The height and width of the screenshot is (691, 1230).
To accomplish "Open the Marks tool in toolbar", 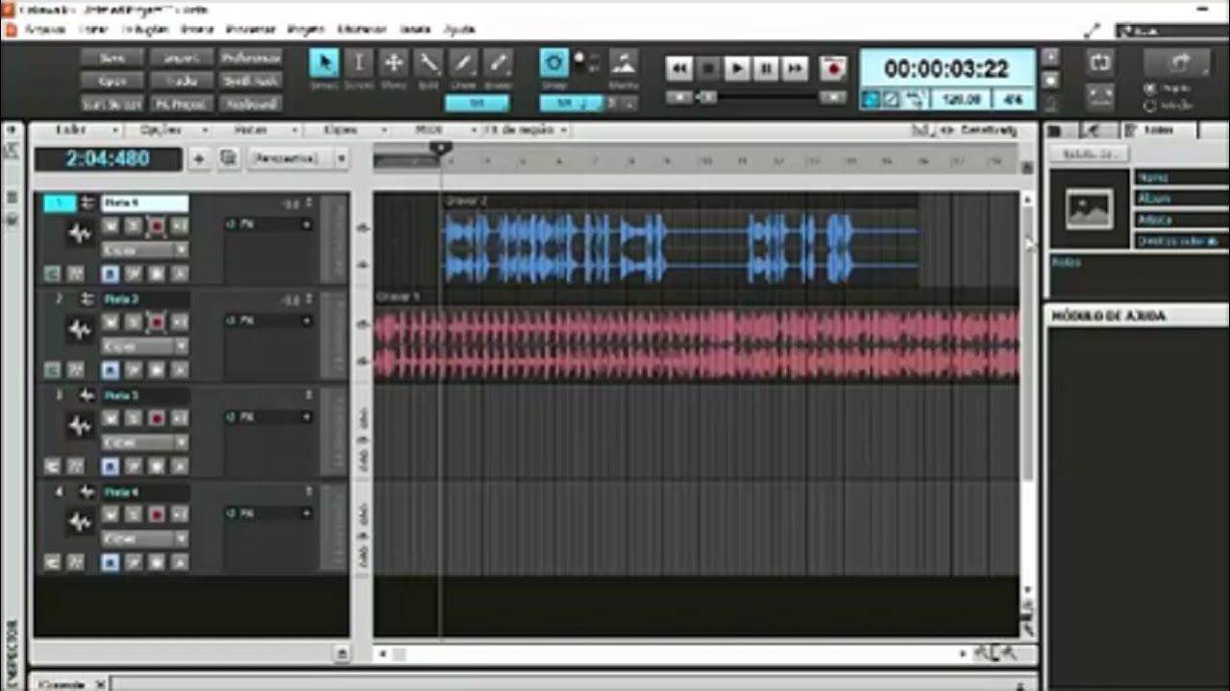I will click(x=623, y=63).
